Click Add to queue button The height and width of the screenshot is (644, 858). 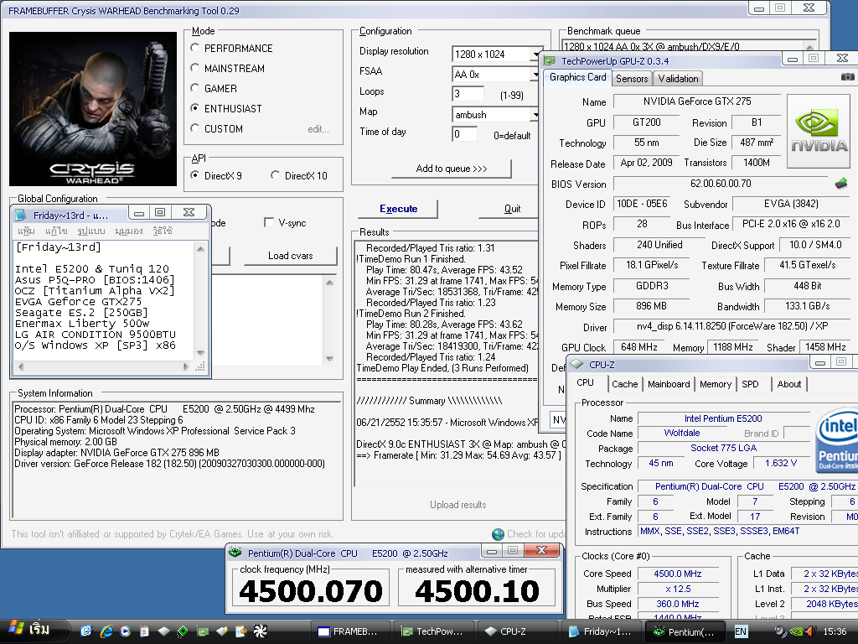click(x=452, y=169)
